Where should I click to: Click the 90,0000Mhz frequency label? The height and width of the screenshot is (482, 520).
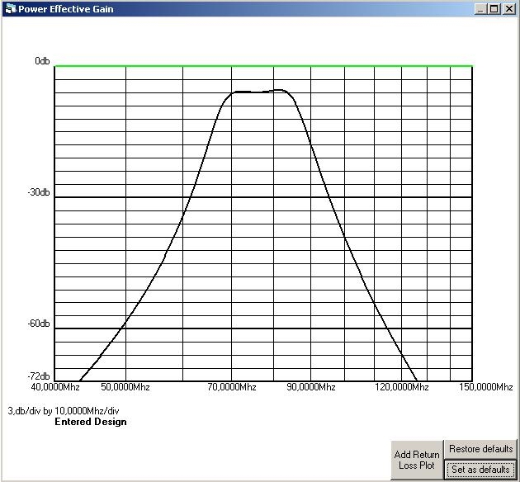pos(311,387)
